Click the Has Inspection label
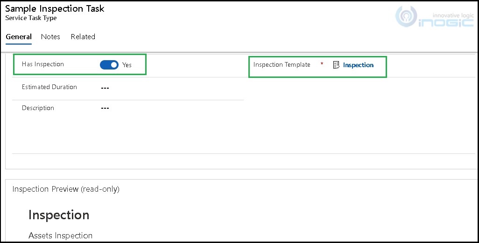479x243 pixels. tap(43, 64)
